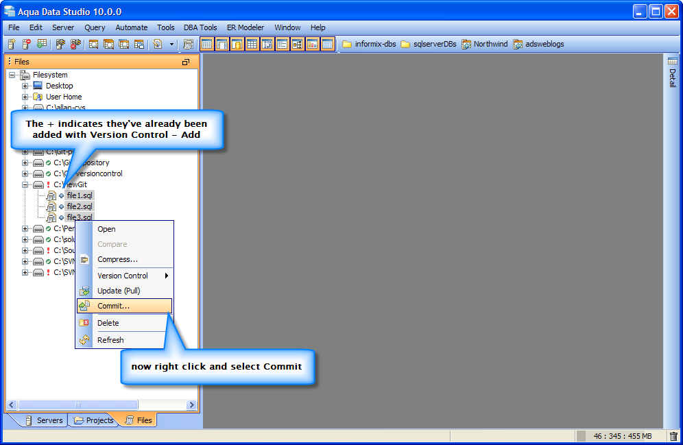Open the Detail side panel tab
683x445 pixels.
(673, 73)
